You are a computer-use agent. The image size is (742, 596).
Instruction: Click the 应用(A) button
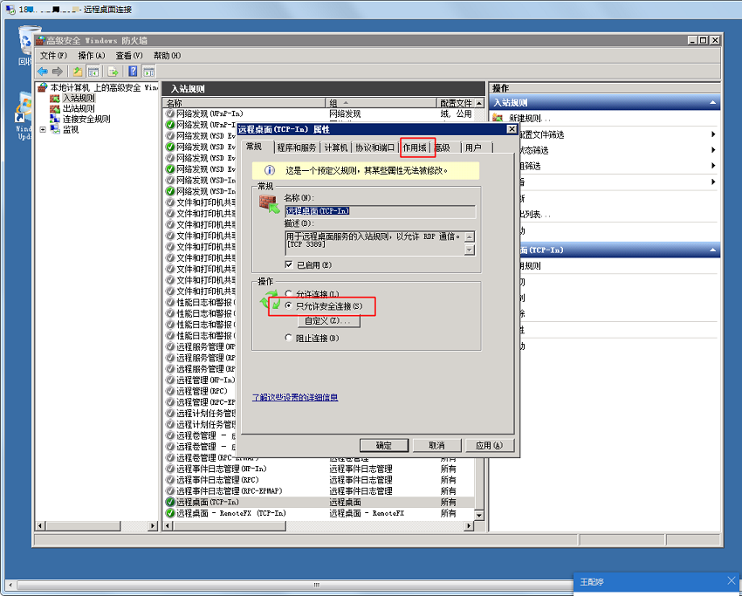point(490,446)
